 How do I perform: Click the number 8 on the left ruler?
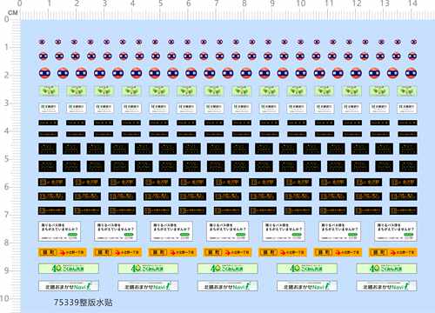6,243
